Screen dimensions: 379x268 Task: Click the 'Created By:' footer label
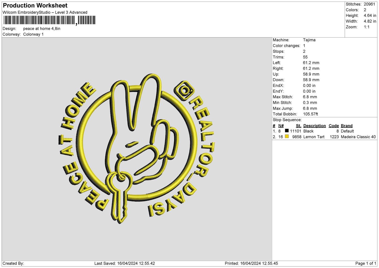point(13,264)
